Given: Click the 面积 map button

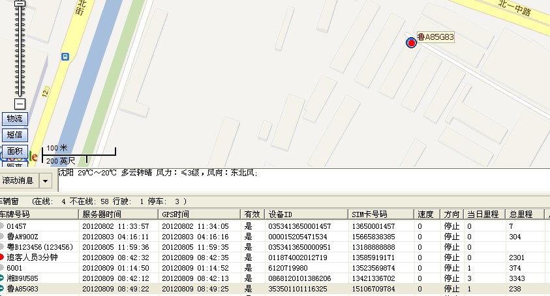Looking at the screenshot, I should tap(14, 151).
